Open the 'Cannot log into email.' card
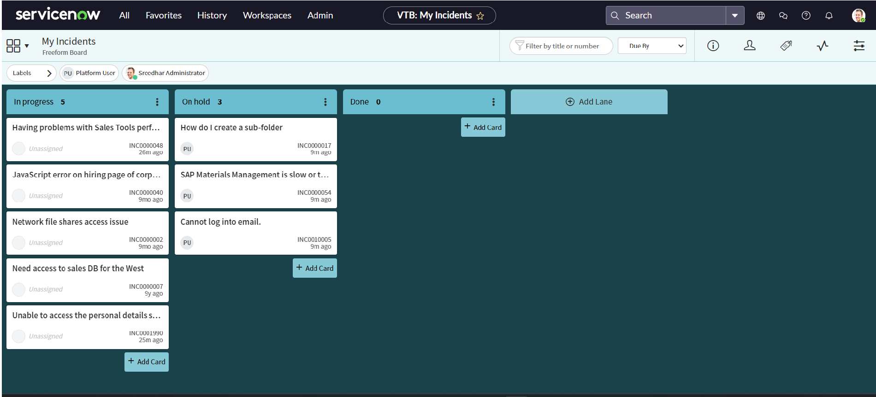 256,233
